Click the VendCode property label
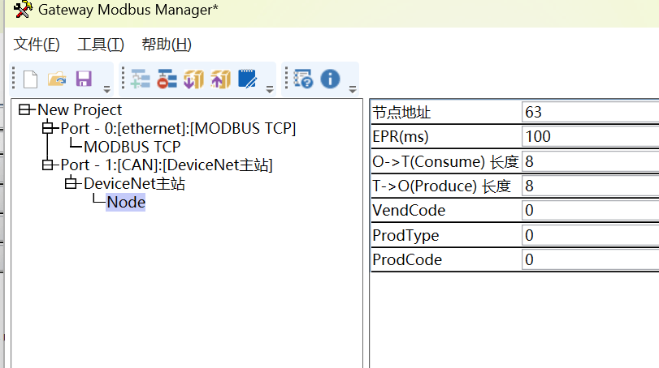The width and height of the screenshot is (659, 368). point(409,211)
